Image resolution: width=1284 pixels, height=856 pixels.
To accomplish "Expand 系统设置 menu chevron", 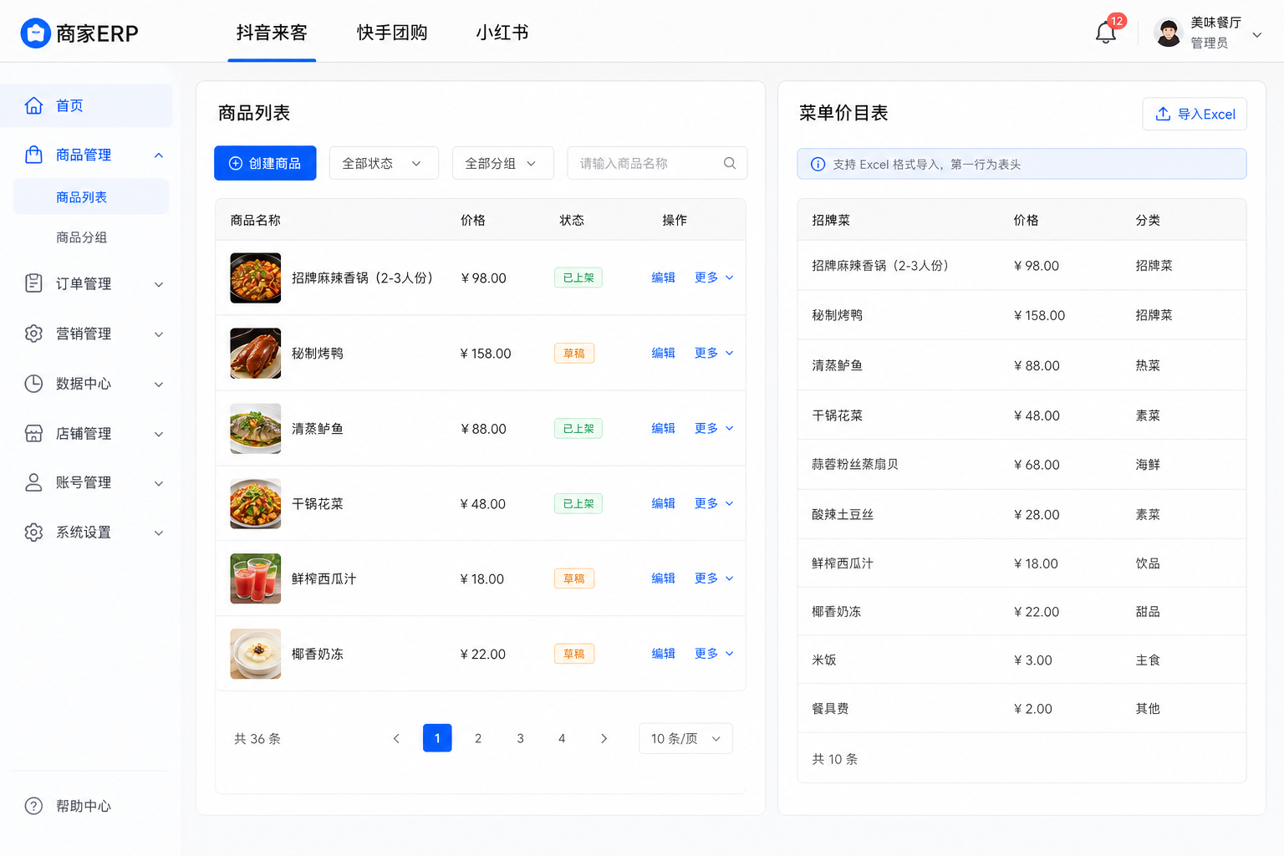I will click(159, 532).
